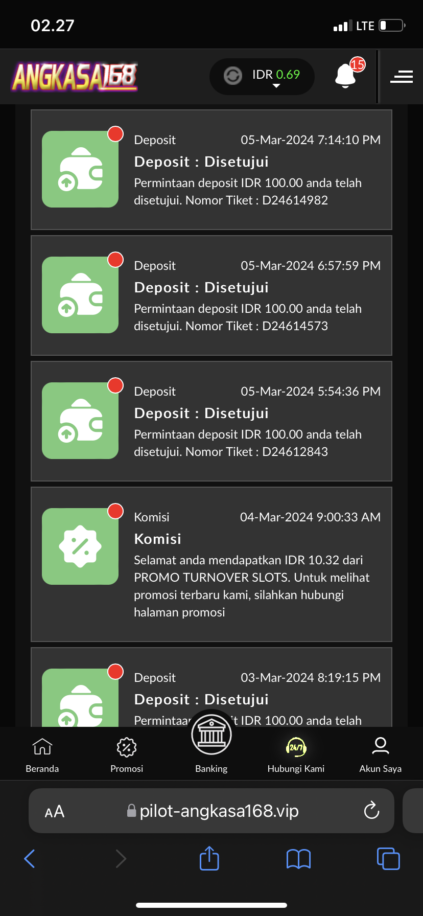Go to the Beranda tab
Viewport: 423px width, 916px height.
[x=42, y=754]
